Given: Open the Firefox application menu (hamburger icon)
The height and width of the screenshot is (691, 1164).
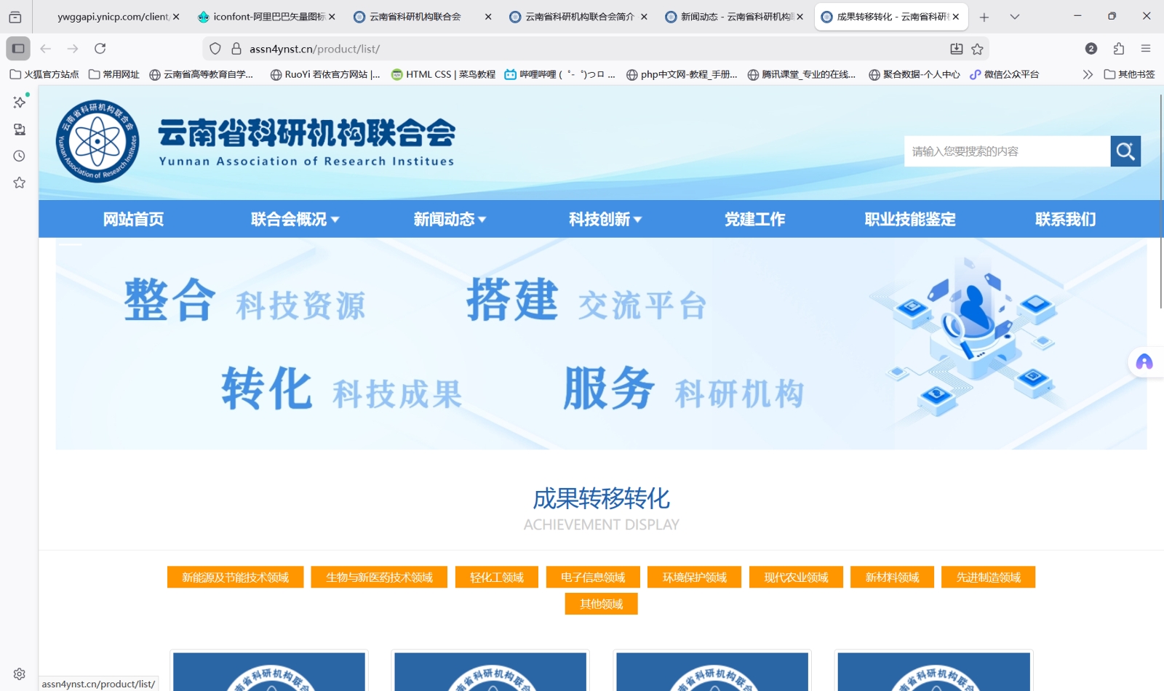Looking at the screenshot, I should coord(1147,49).
